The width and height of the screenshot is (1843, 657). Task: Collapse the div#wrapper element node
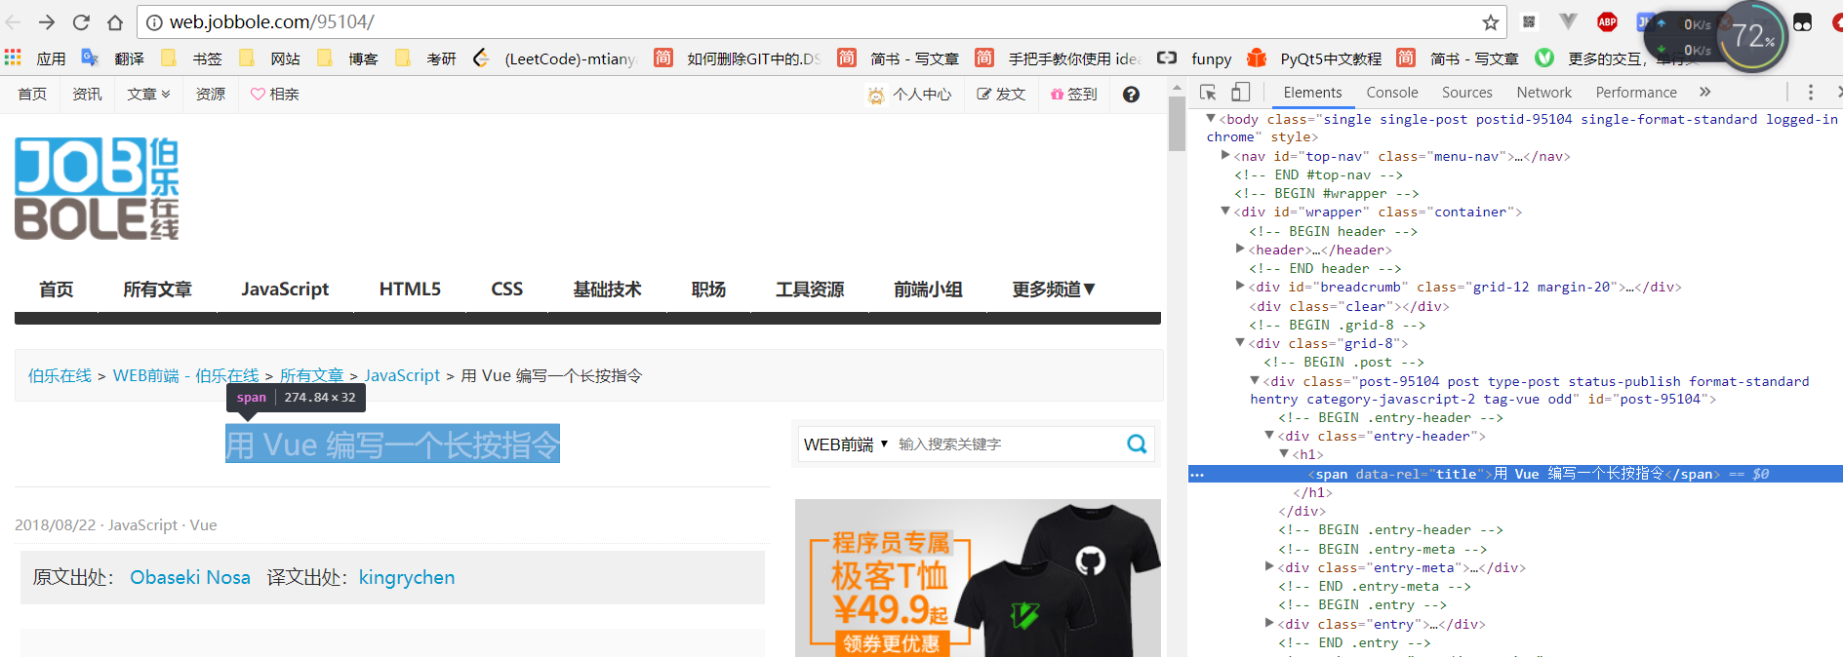point(1225,211)
